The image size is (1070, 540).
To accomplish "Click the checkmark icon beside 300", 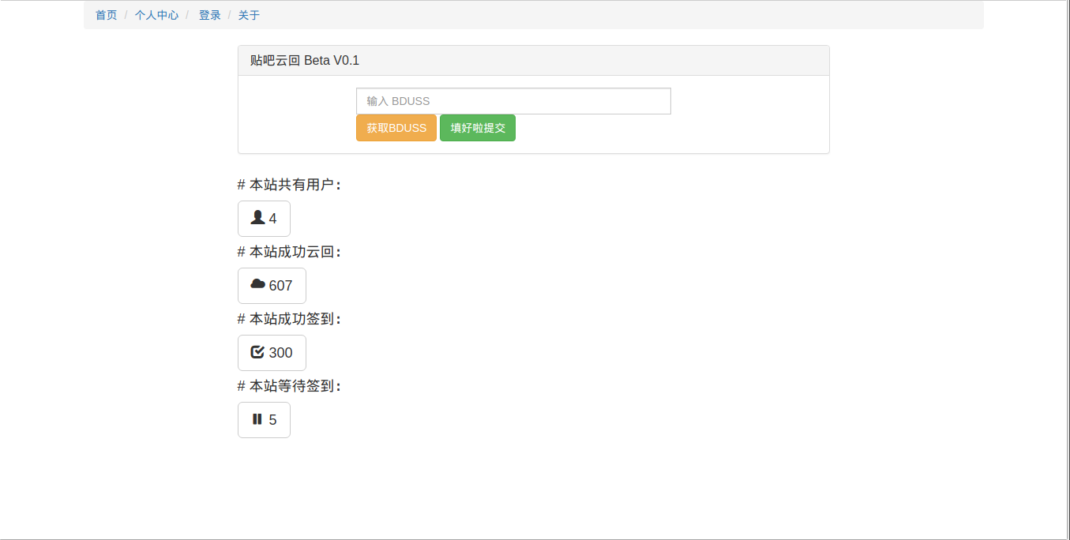I will click(x=257, y=352).
